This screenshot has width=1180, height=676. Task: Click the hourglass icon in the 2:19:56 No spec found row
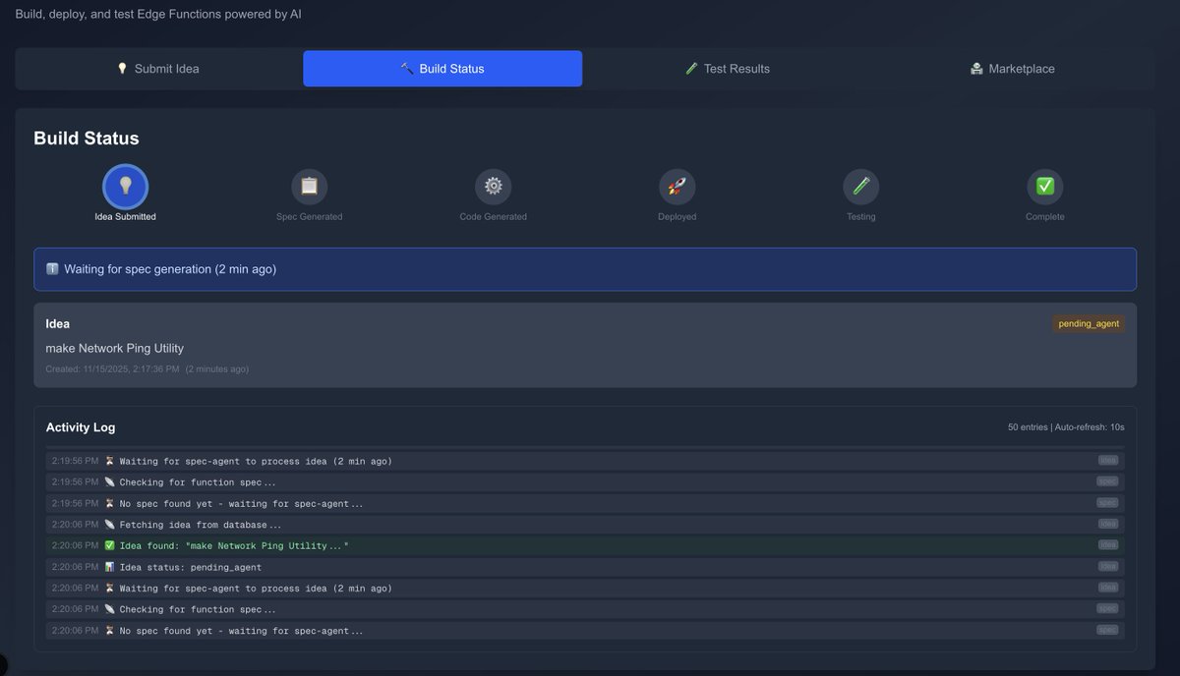point(110,503)
